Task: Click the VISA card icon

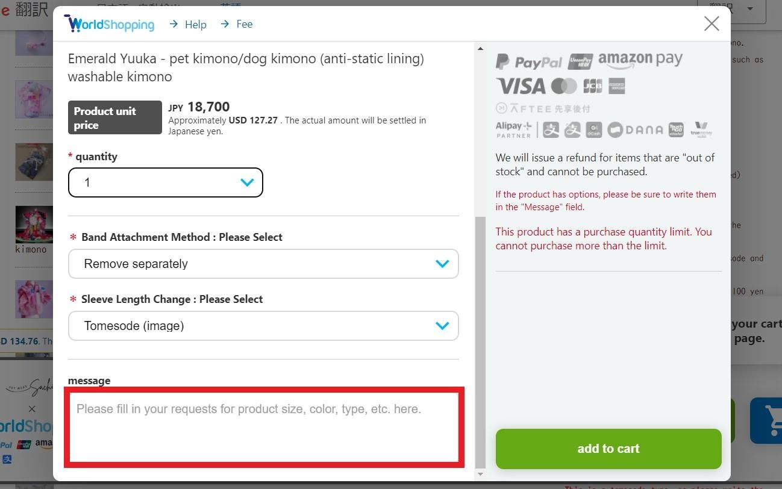Action: [521, 86]
